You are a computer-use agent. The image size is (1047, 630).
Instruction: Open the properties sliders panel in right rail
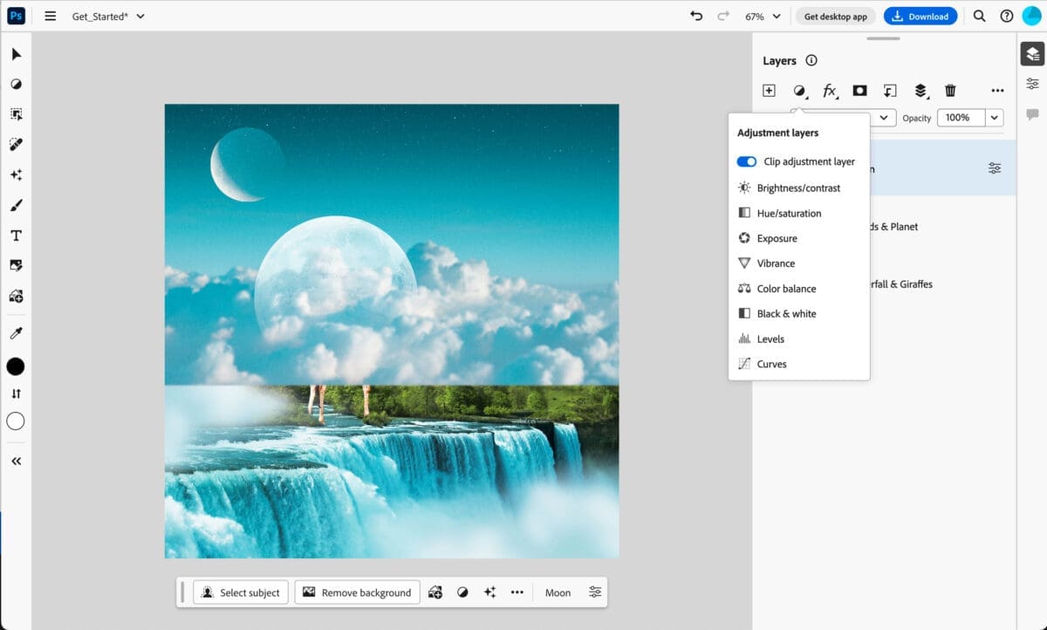click(1032, 84)
